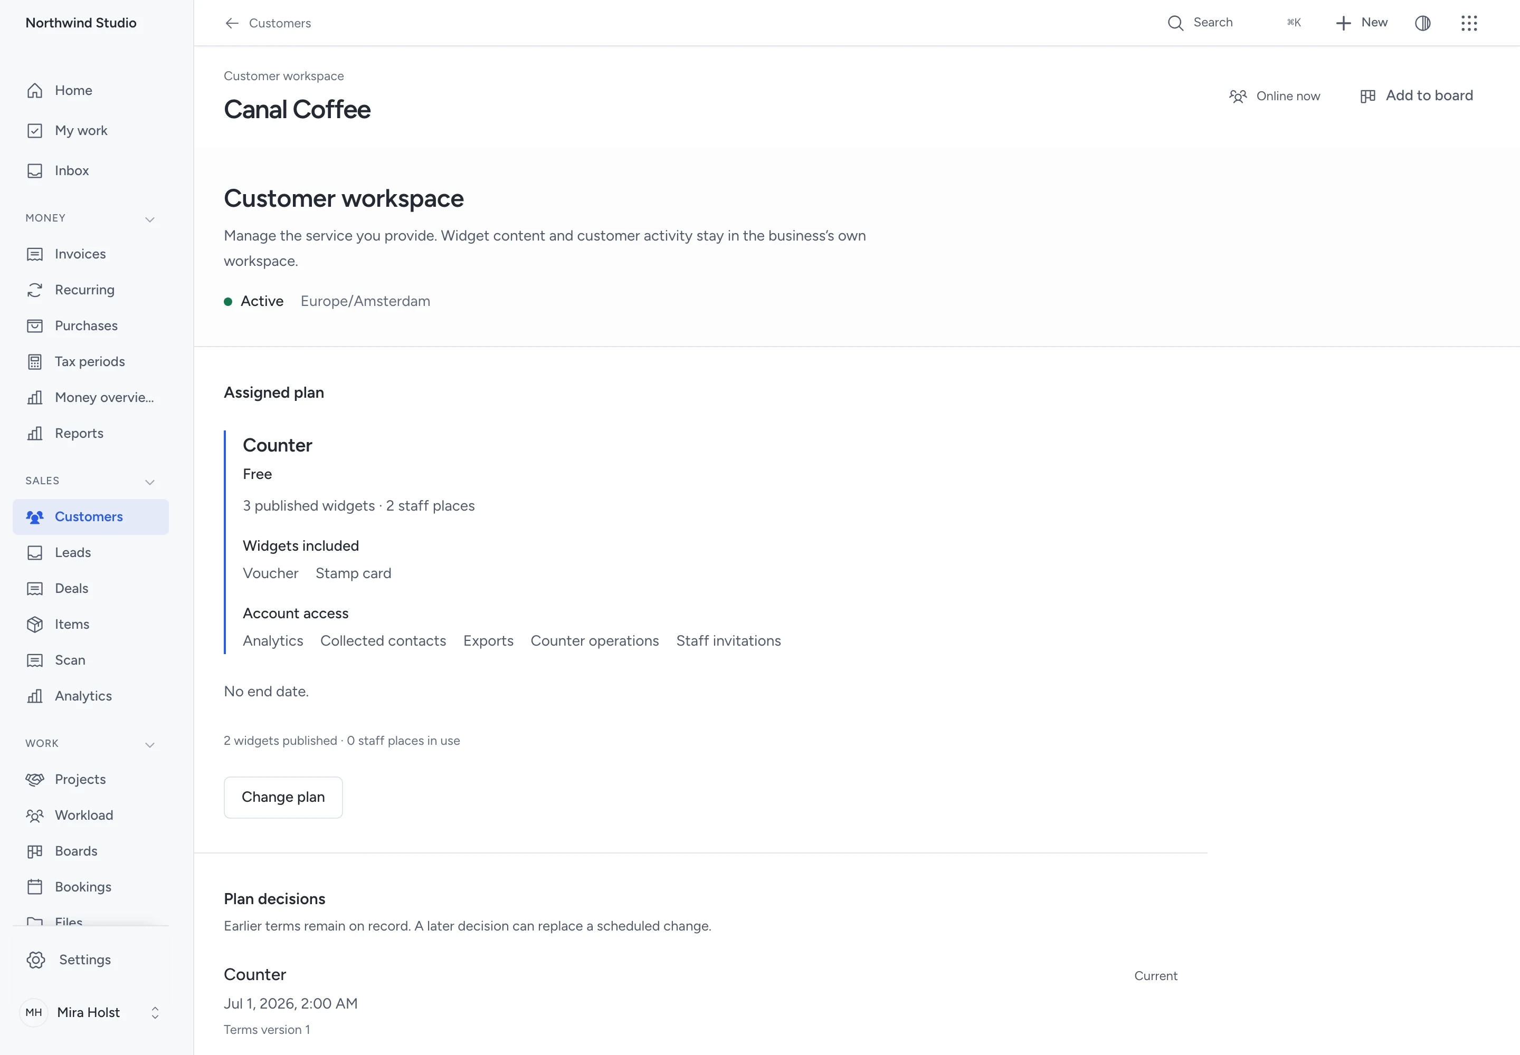Screen dimensions: 1520x1055
Task: Click the Search field in top bar
Action: point(1234,23)
